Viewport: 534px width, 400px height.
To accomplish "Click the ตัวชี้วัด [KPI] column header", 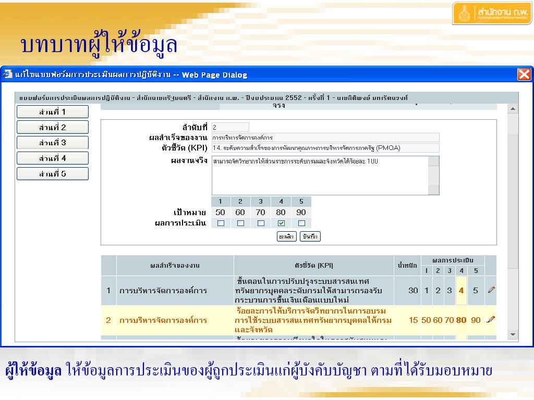I will 313,265.
